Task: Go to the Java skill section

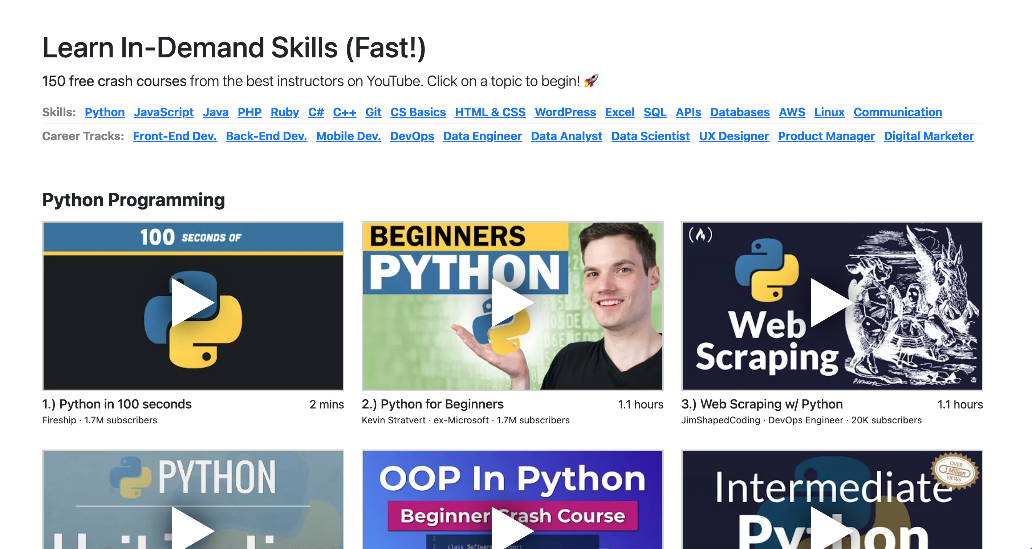Action: [216, 112]
